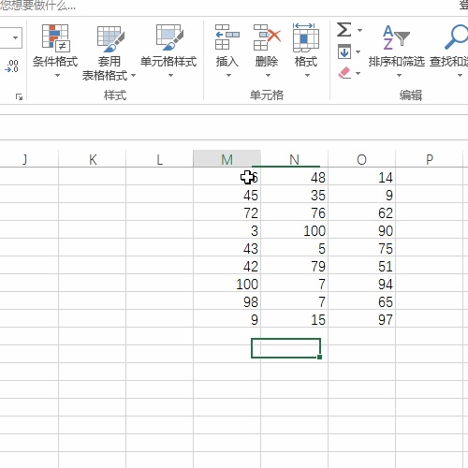Click the Delete cells (删除) icon
The image size is (468, 468).
pyautogui.click(x=267, y=37)
